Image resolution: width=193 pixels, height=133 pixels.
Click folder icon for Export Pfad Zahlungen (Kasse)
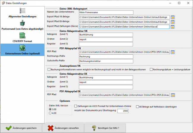(x=173, y=27)
